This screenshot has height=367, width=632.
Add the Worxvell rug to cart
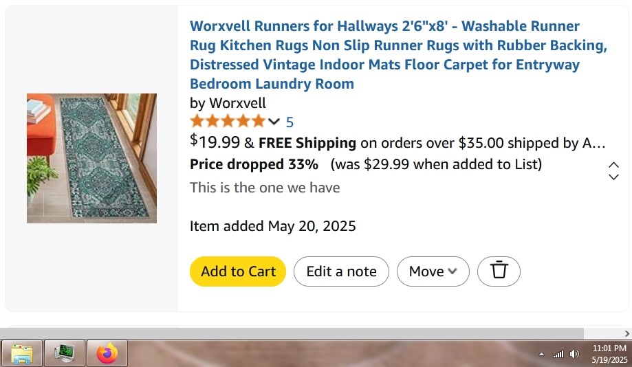(x=238, y=271)
